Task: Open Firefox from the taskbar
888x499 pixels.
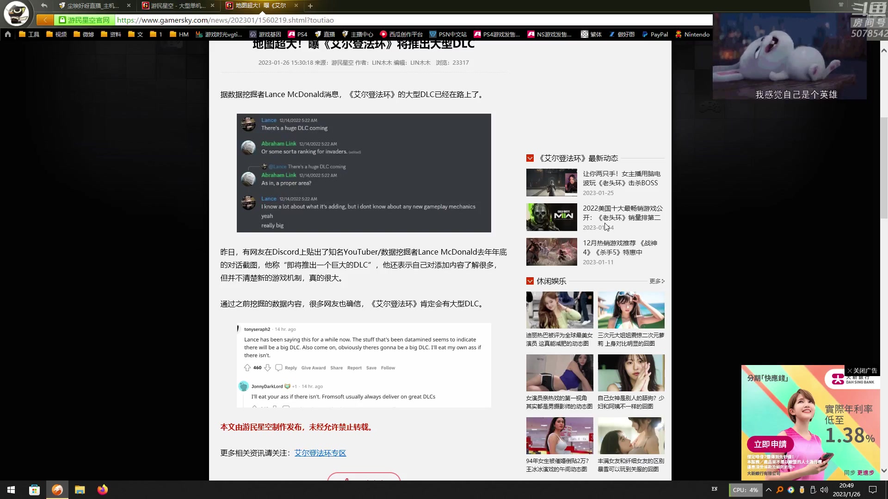Action: tap(103, 490)
